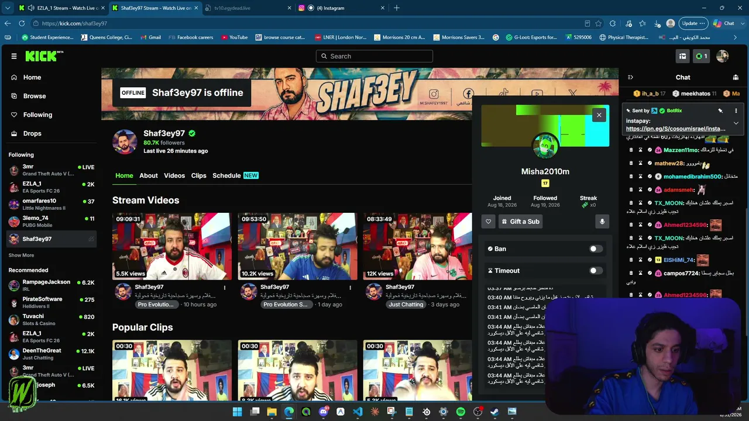
Task: Expand the pinned BotRix message
Action: pyautogui.click(x=736, y=123)
